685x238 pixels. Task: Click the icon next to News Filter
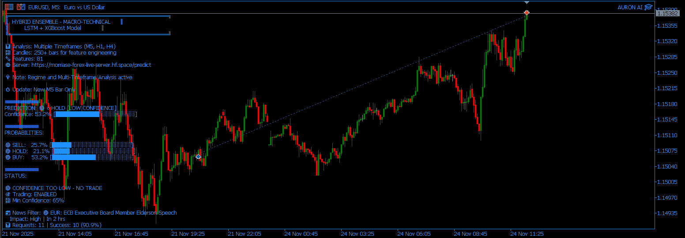[8, 213]
